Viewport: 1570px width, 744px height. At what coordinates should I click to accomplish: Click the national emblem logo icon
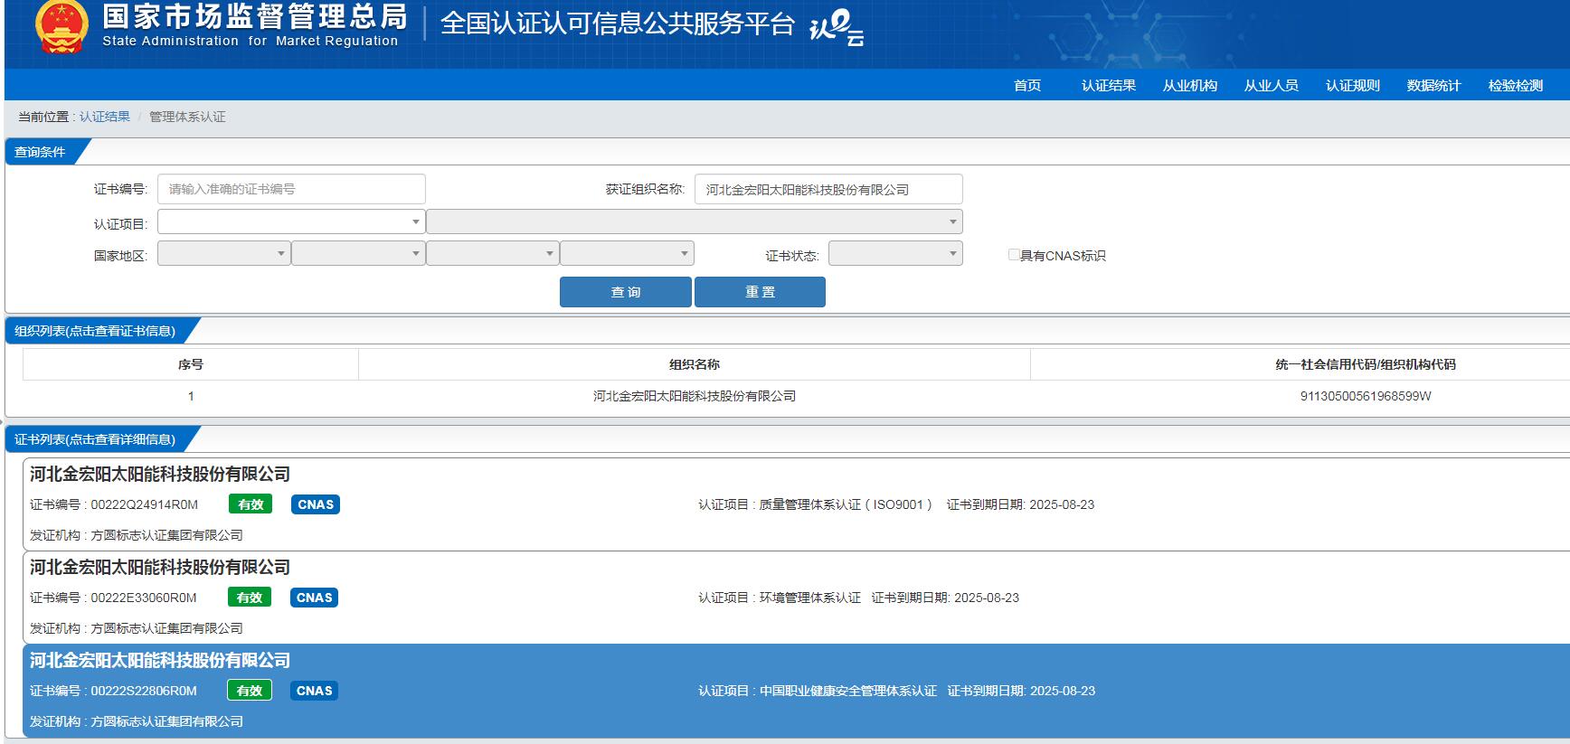pyautogui.click(x=61, y=26)
